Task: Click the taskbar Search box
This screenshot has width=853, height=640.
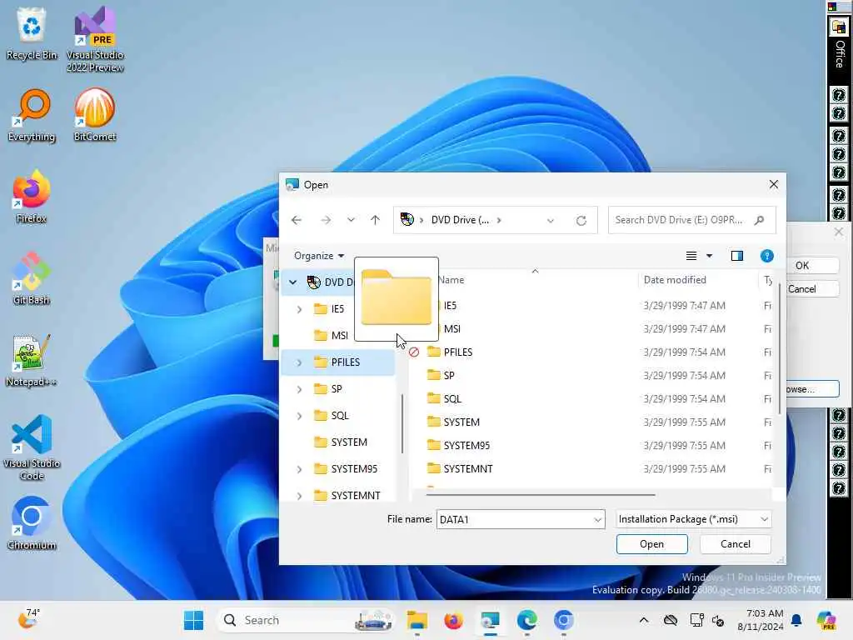Action: coord(305,620)
